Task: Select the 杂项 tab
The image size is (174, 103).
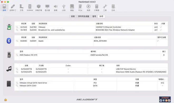Action: [101, 16]
